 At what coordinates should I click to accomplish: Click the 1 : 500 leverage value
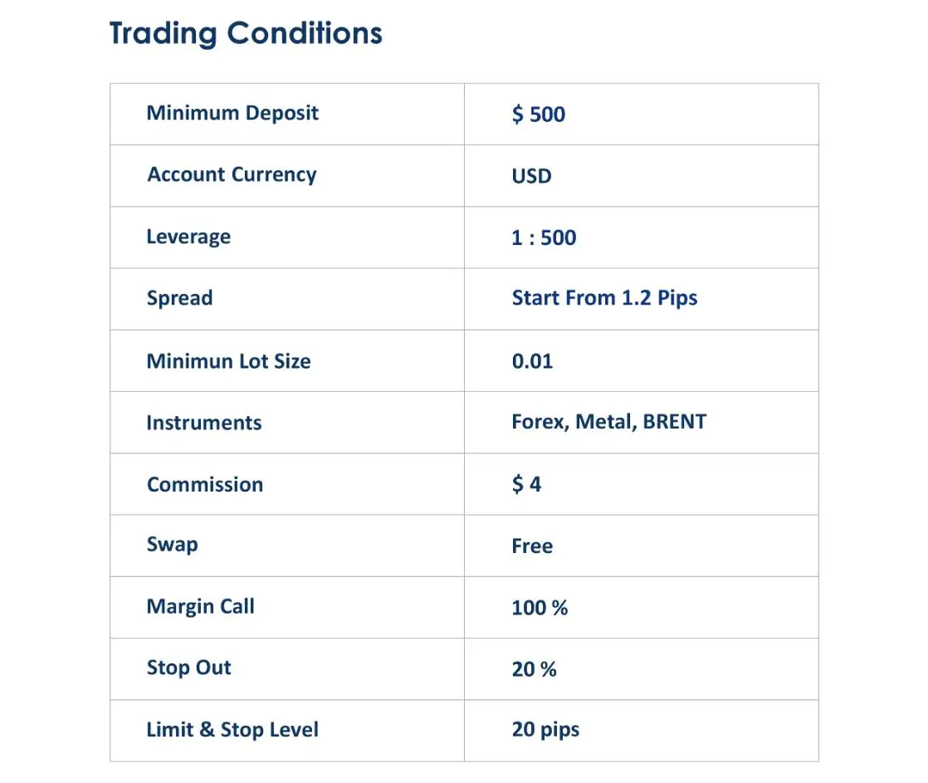click(544, 237)
